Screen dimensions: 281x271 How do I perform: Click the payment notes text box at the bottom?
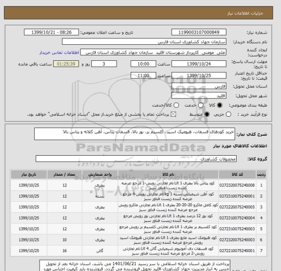(x=135, y=266)
